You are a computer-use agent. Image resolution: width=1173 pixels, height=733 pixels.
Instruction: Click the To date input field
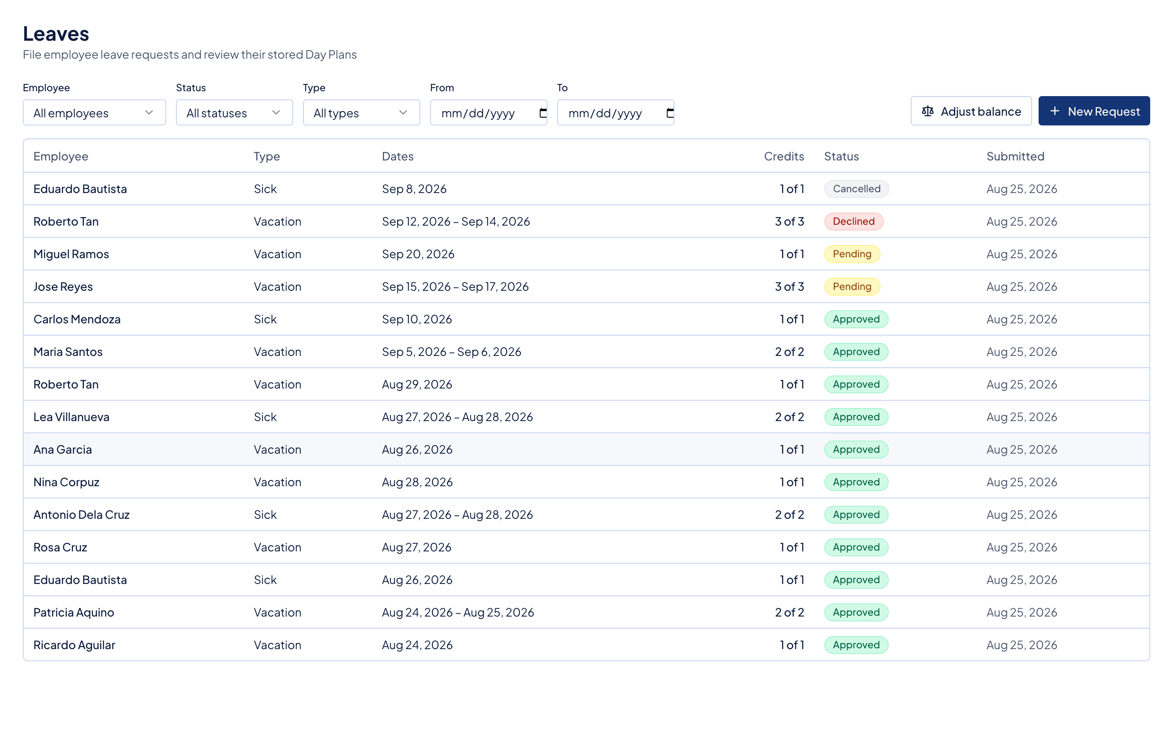click(x=615, y=113)
